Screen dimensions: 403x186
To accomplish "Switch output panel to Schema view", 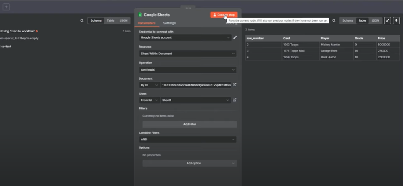I will (348, 20).
